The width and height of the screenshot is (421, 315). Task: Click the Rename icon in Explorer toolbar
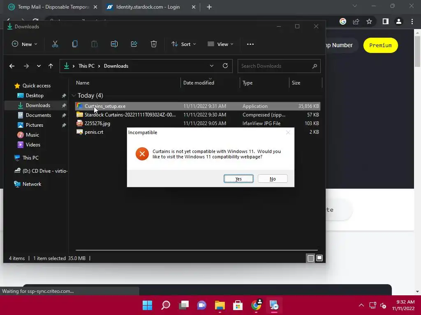114,44
